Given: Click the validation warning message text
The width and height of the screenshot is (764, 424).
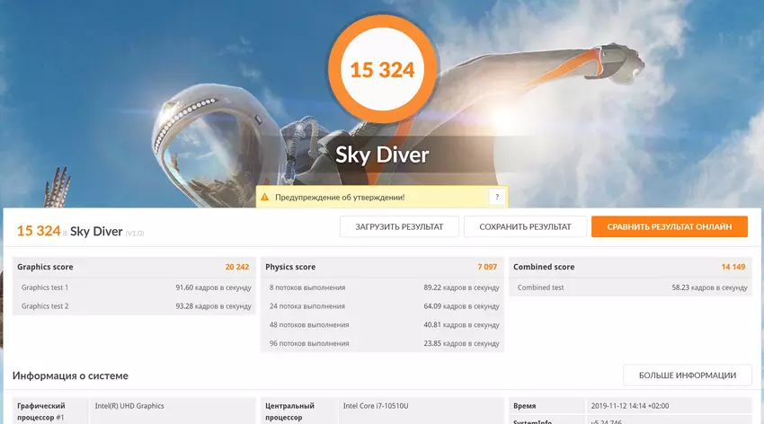Looking at the screenshot, I should tap(339, 197).
